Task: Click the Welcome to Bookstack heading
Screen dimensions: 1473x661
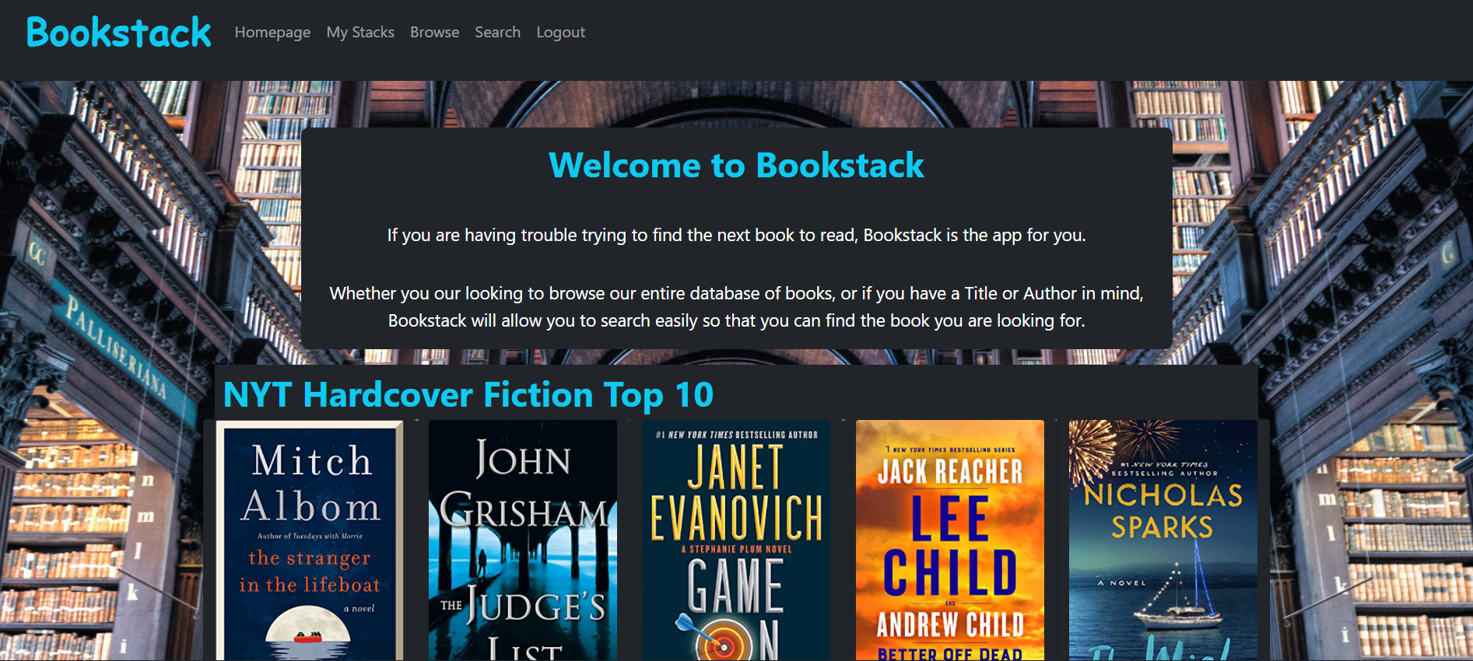Action: coord(736,165)
